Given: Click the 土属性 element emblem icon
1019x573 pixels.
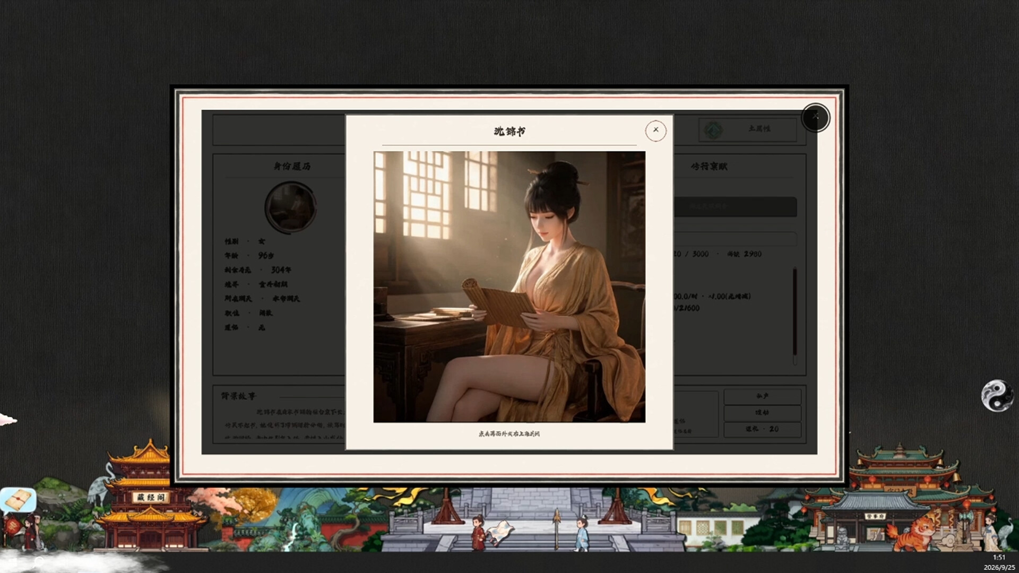Looking at the screenshot, I should pyautogui.click(x=713, y=129).
